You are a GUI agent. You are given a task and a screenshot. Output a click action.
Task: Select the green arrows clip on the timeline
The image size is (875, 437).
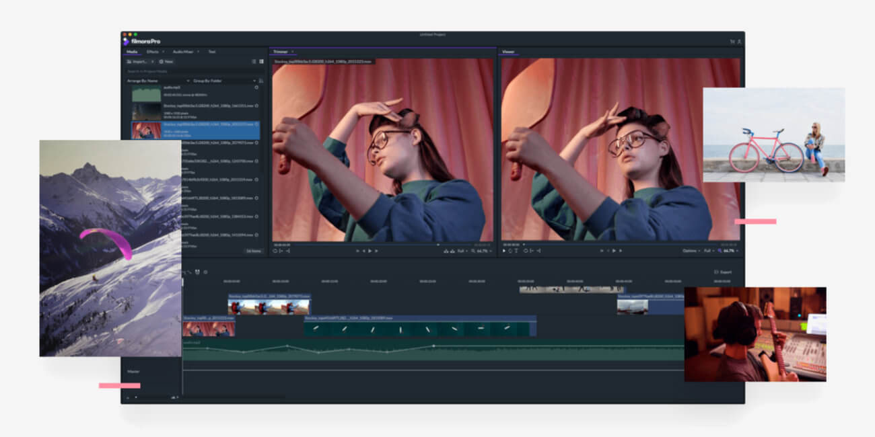pyautogui.click(x=419, y=329)
